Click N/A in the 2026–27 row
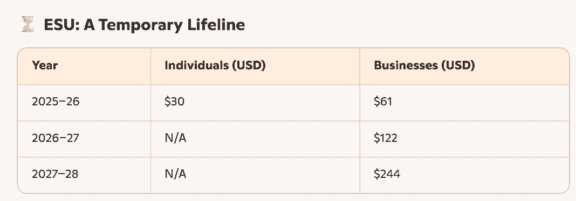 coord(175,138)
